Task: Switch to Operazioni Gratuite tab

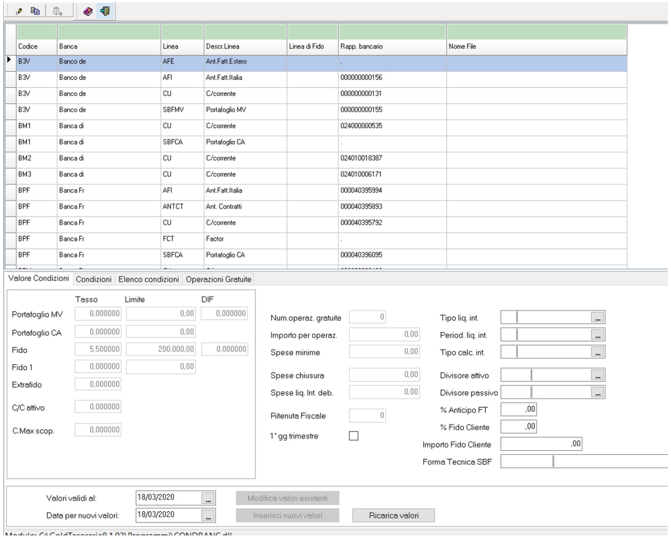Action: pyautogui.click(x=217, y=279)
